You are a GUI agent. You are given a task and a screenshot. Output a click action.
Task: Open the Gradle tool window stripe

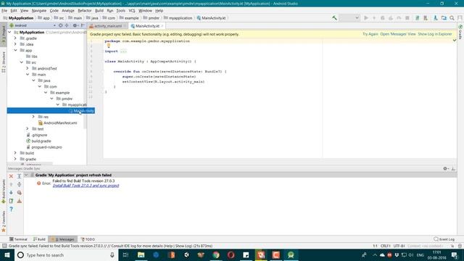click(x=460, y=32)
